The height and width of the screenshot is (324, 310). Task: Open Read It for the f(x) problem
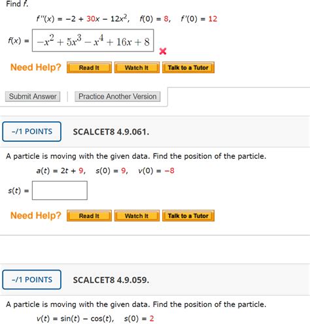(x=89, y=67)
